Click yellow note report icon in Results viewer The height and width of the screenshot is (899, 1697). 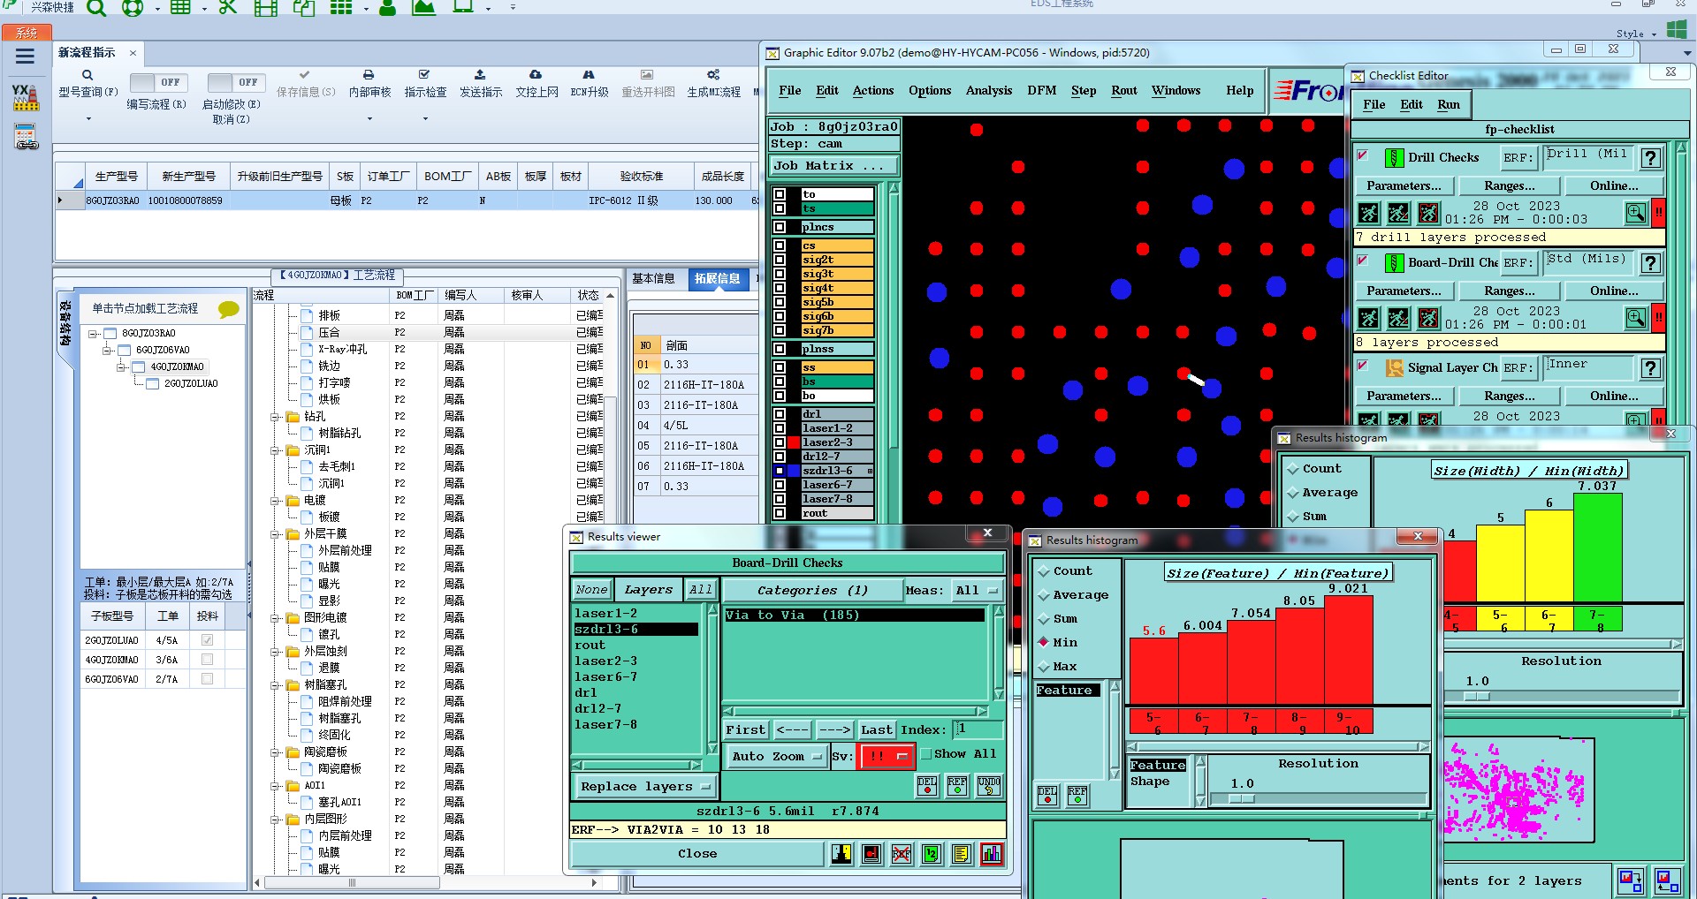[x=962, y=854]
